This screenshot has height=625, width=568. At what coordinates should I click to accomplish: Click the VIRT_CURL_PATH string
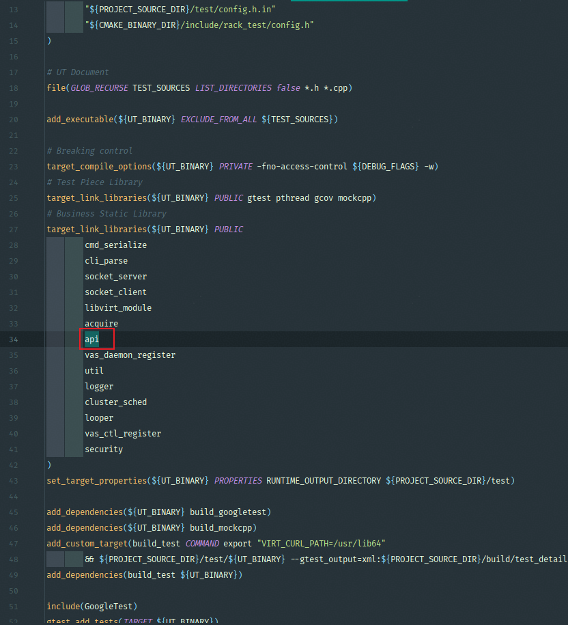[321, 544]
